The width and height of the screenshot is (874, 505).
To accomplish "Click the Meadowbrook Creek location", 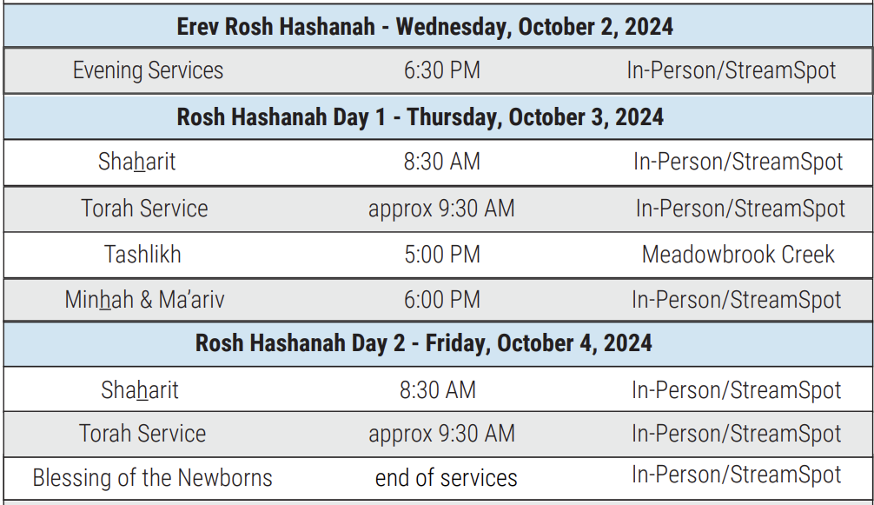I will point(738,255).
